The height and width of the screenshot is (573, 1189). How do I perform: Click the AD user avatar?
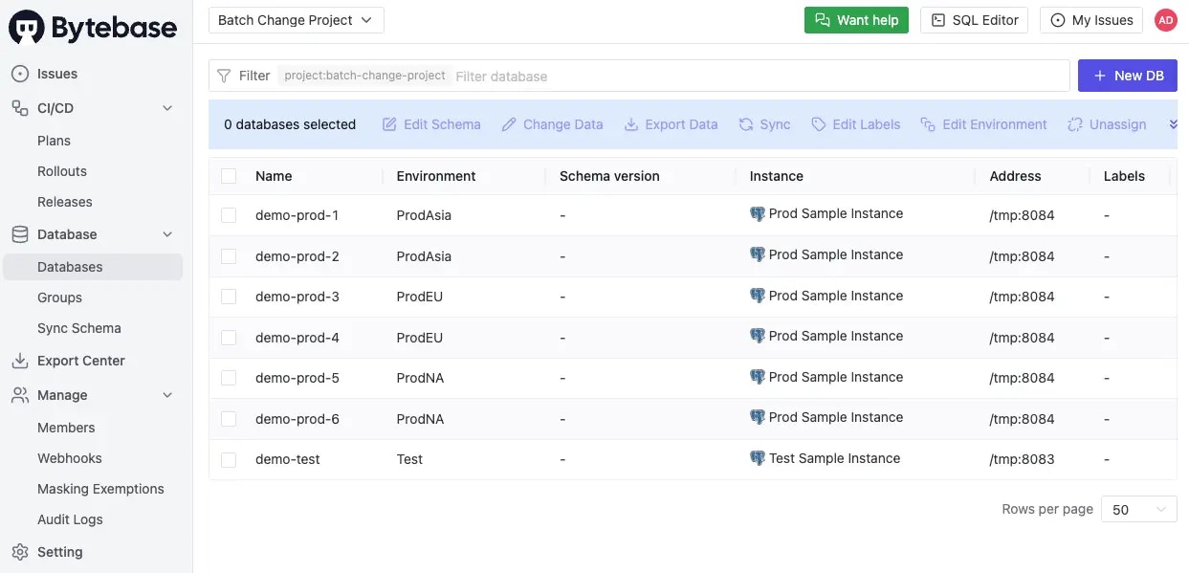coord(1165,20)
